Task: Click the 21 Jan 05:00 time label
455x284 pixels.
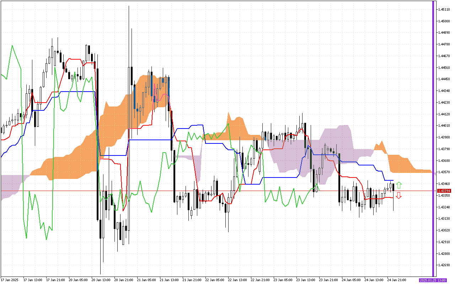Action: click(146, 280)
